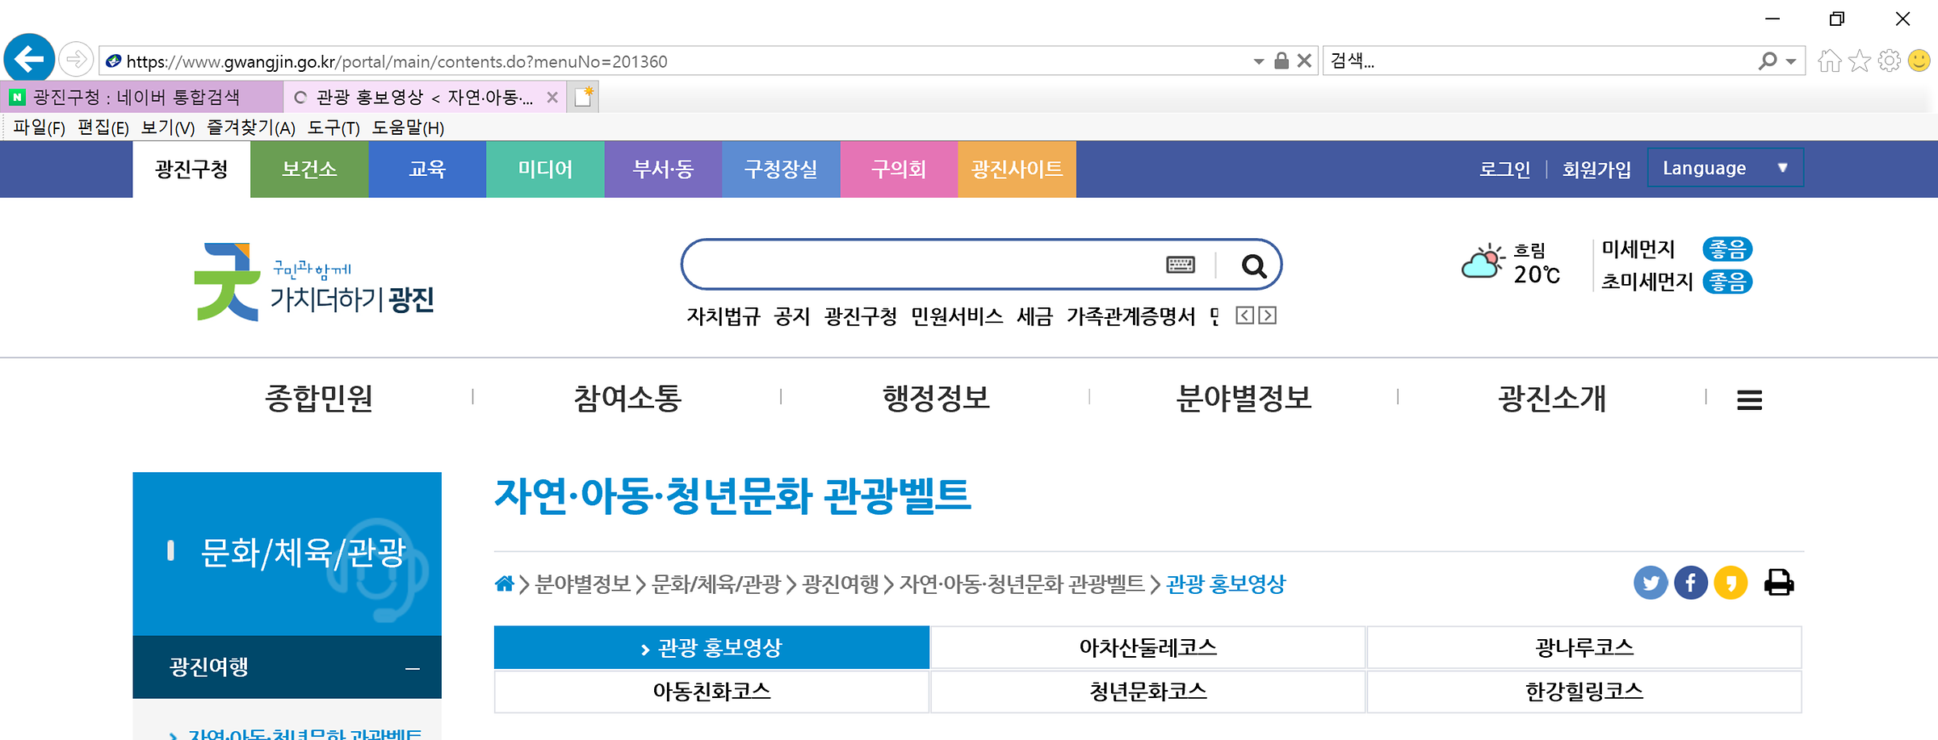Open the Language dropdown

[x=1725, y=168]
